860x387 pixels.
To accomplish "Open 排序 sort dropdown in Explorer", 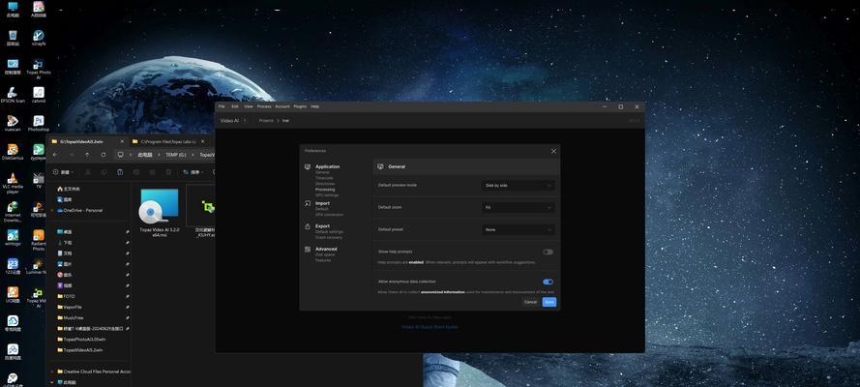I will (x=193, y=172).
